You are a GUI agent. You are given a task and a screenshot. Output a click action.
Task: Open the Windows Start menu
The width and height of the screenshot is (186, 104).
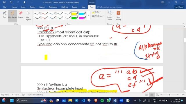click(12, 101)
